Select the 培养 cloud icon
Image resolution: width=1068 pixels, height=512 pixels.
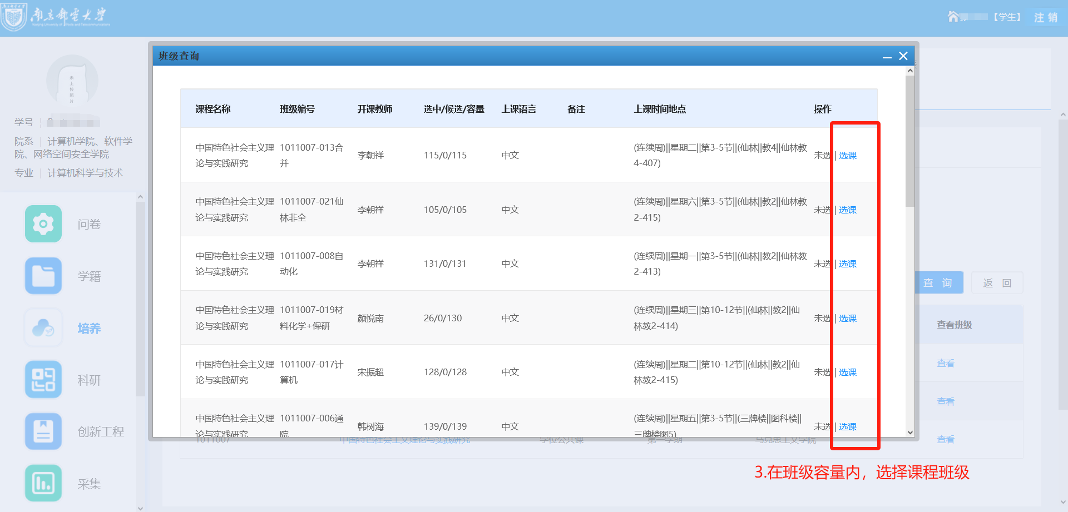(x=43, y=328)
